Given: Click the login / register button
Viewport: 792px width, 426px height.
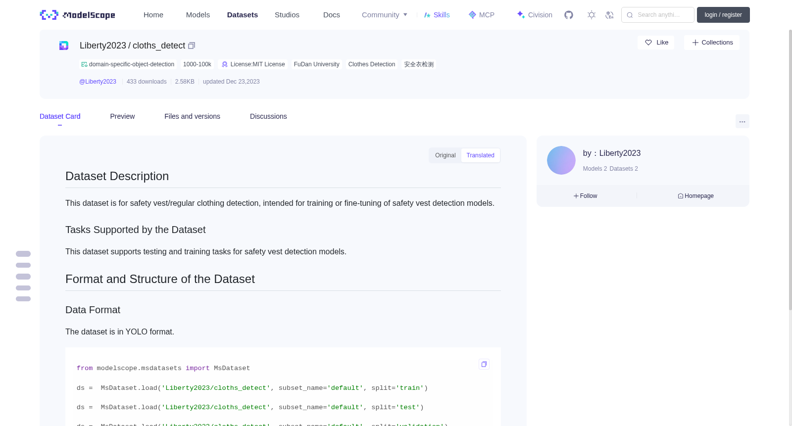Looking at the screenshot, I should (723, 15).
